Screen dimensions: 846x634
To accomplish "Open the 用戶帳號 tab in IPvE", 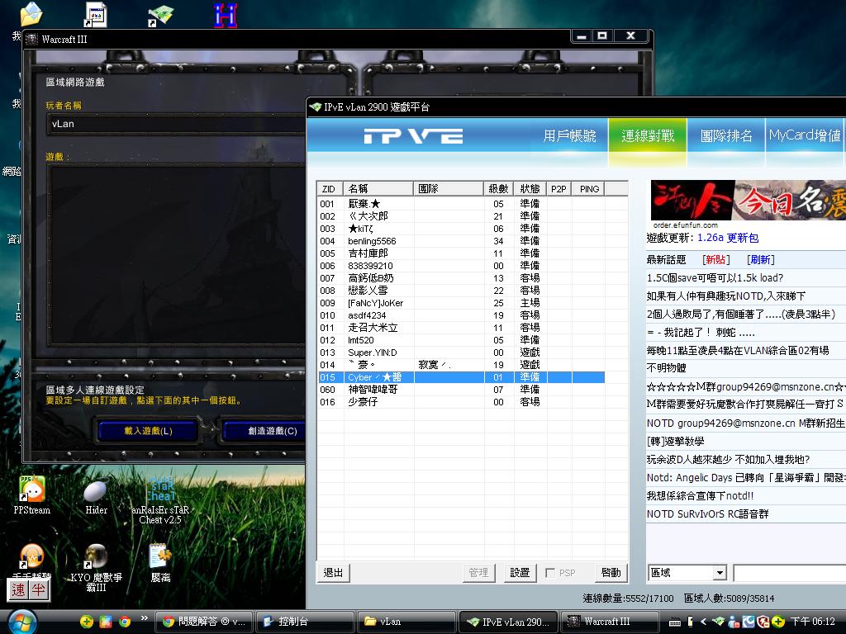I will [x=569, y=136].
